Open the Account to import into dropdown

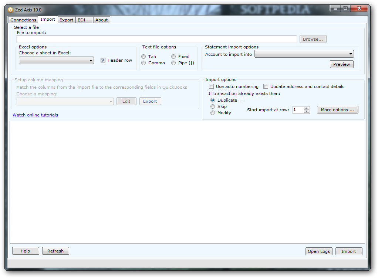pyautogui.click(x=304, y=54)
